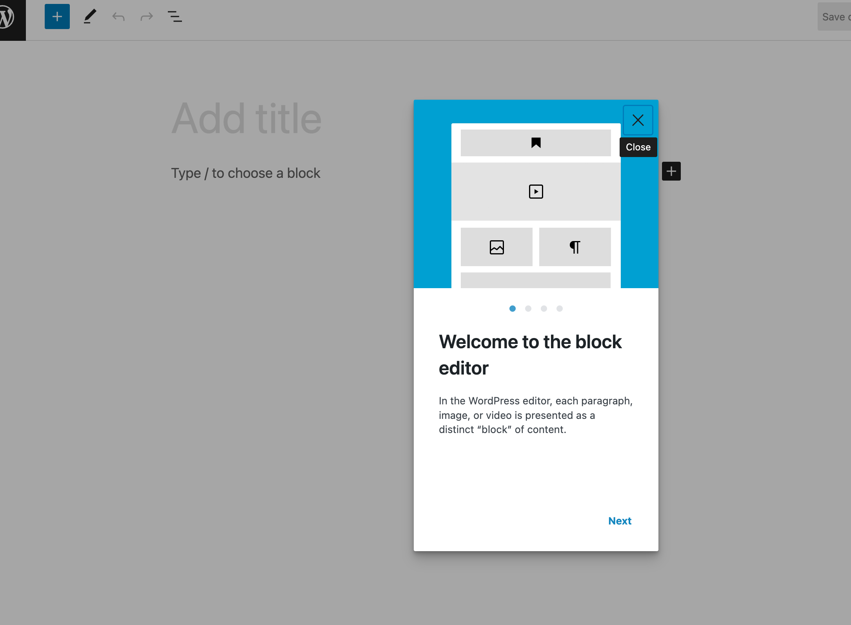
Task: Select the fourth page dot in the modal
Action: 560,309
